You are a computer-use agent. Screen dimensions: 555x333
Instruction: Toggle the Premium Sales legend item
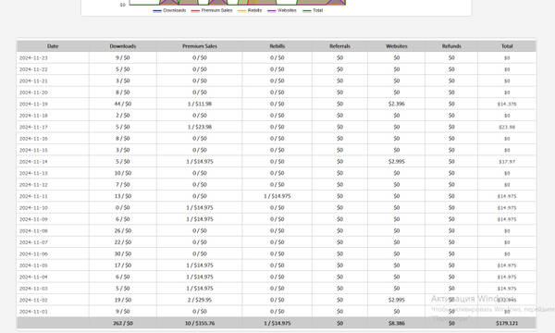click(212, 10)
